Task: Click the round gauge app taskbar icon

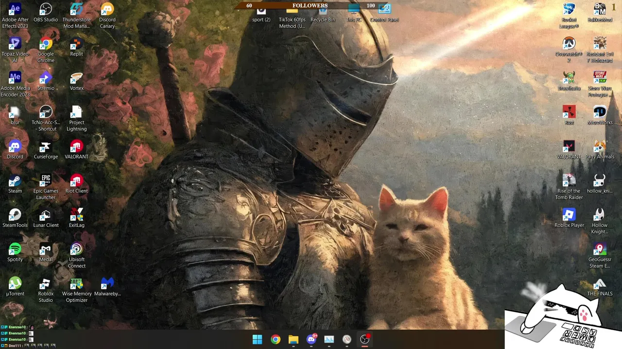Action: pos(347,339)
